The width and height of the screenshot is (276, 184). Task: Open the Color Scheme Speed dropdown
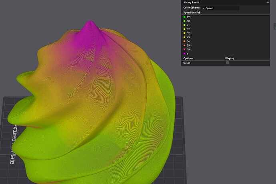pyautogui.click(x=220, y=8)
